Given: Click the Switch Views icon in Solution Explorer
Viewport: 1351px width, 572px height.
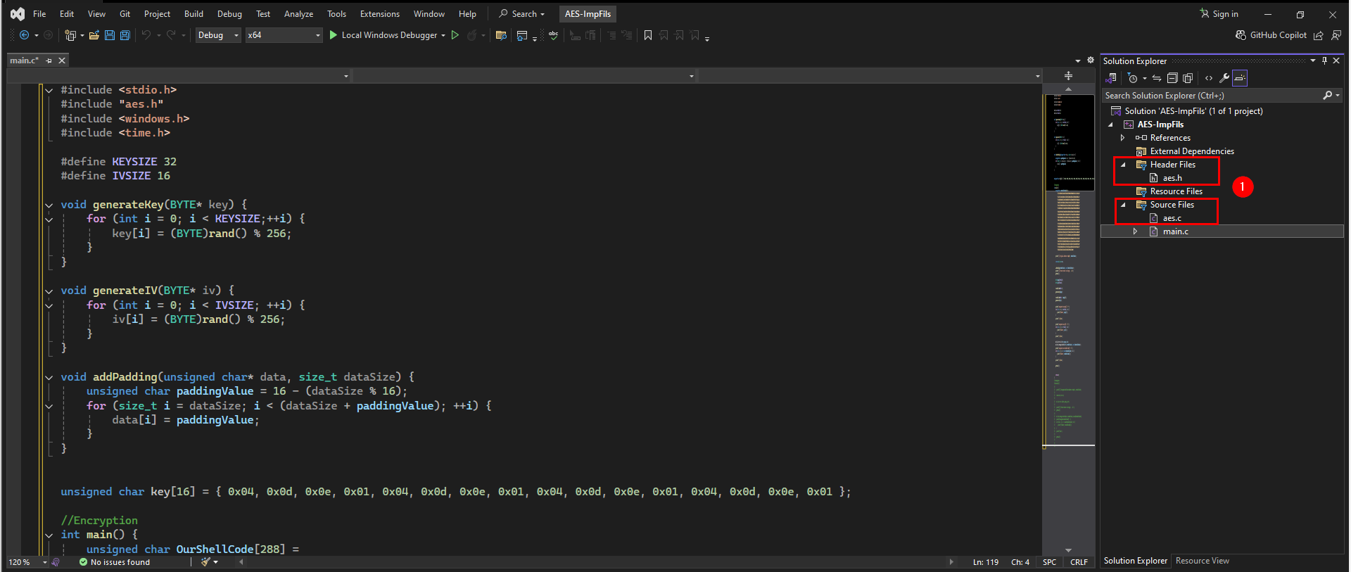Looking at the screenshot, I should pos(1112,78).
